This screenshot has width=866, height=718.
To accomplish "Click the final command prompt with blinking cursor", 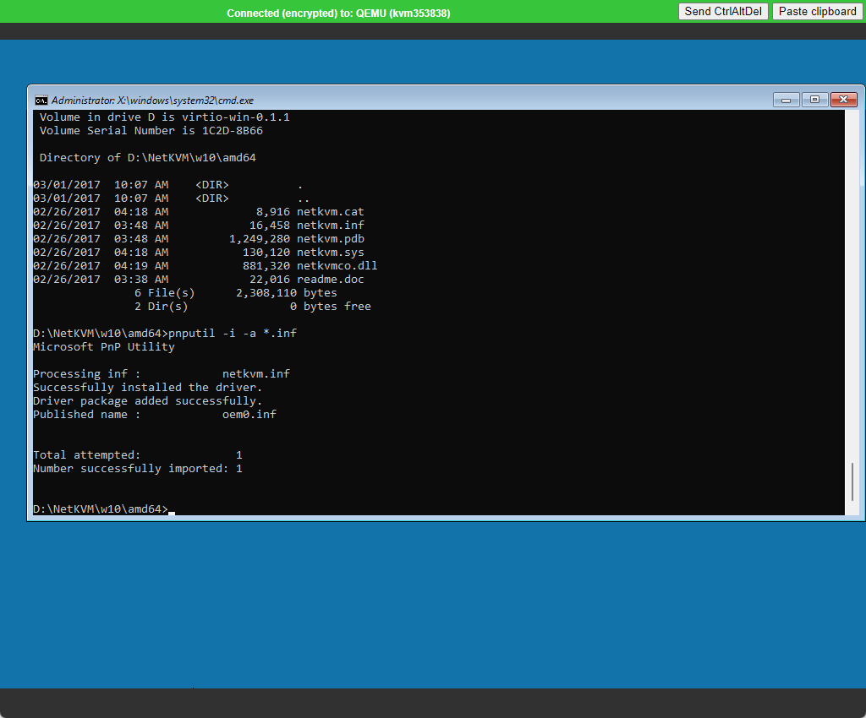I will 104,509.
